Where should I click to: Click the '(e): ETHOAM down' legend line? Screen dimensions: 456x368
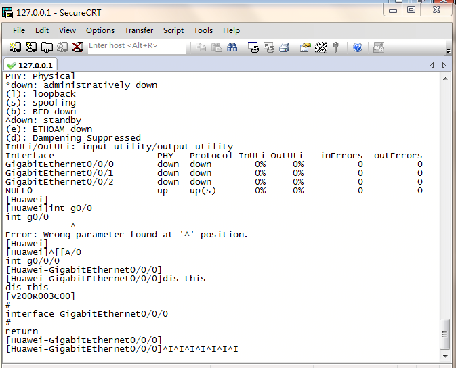tap(49, 129)
